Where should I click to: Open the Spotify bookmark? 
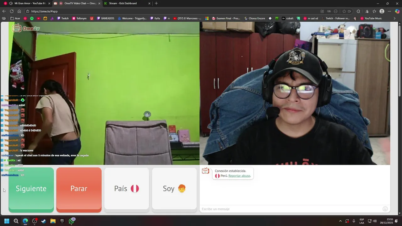32,19
